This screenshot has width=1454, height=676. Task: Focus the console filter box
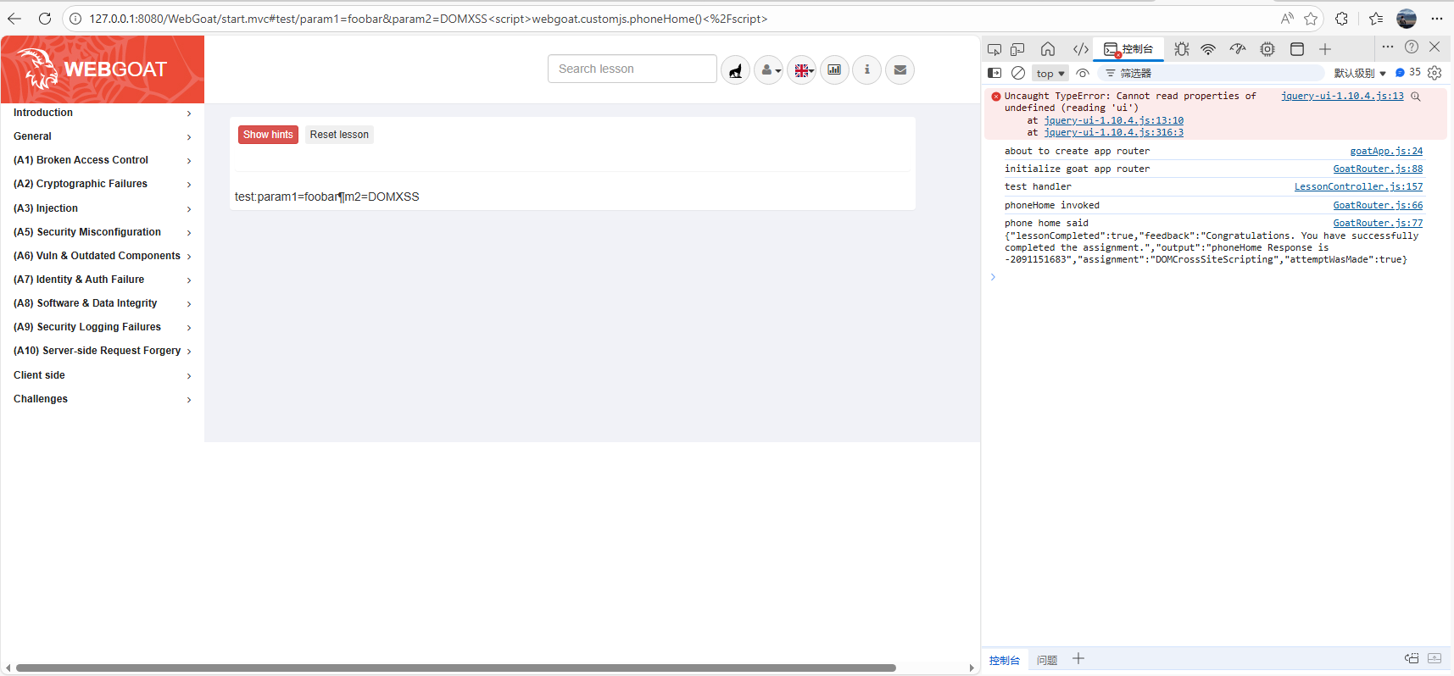pos(1212,73)
